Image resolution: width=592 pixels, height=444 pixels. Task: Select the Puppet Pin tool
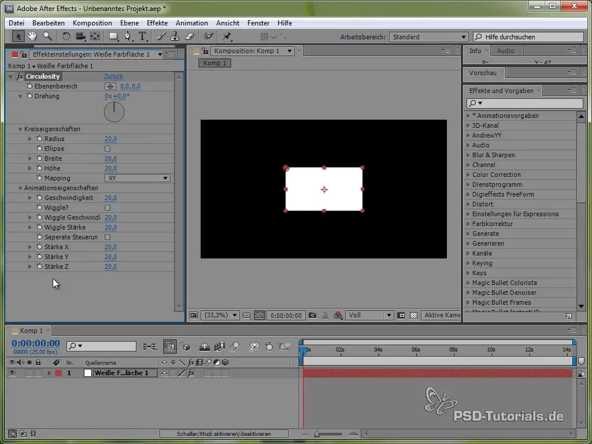click(227, 36)
